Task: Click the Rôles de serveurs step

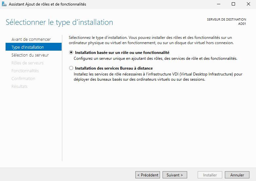Action: click(x=27, y=63)
